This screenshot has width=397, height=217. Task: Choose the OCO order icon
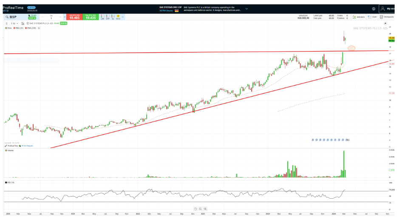pyautogui.click(x=118, y=17)
